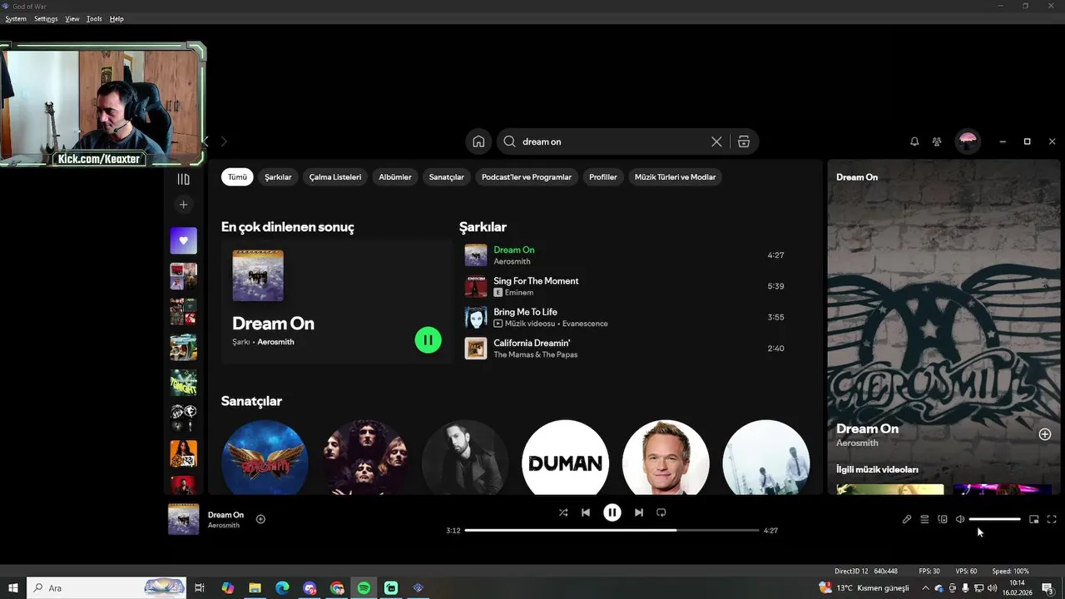Open Dream On title in right panel
1065x599 pixels.
pyautogui.click(x=867, y=428)
